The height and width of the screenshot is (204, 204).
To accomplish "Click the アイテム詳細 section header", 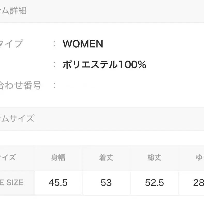I will click(x=13, y=11).
